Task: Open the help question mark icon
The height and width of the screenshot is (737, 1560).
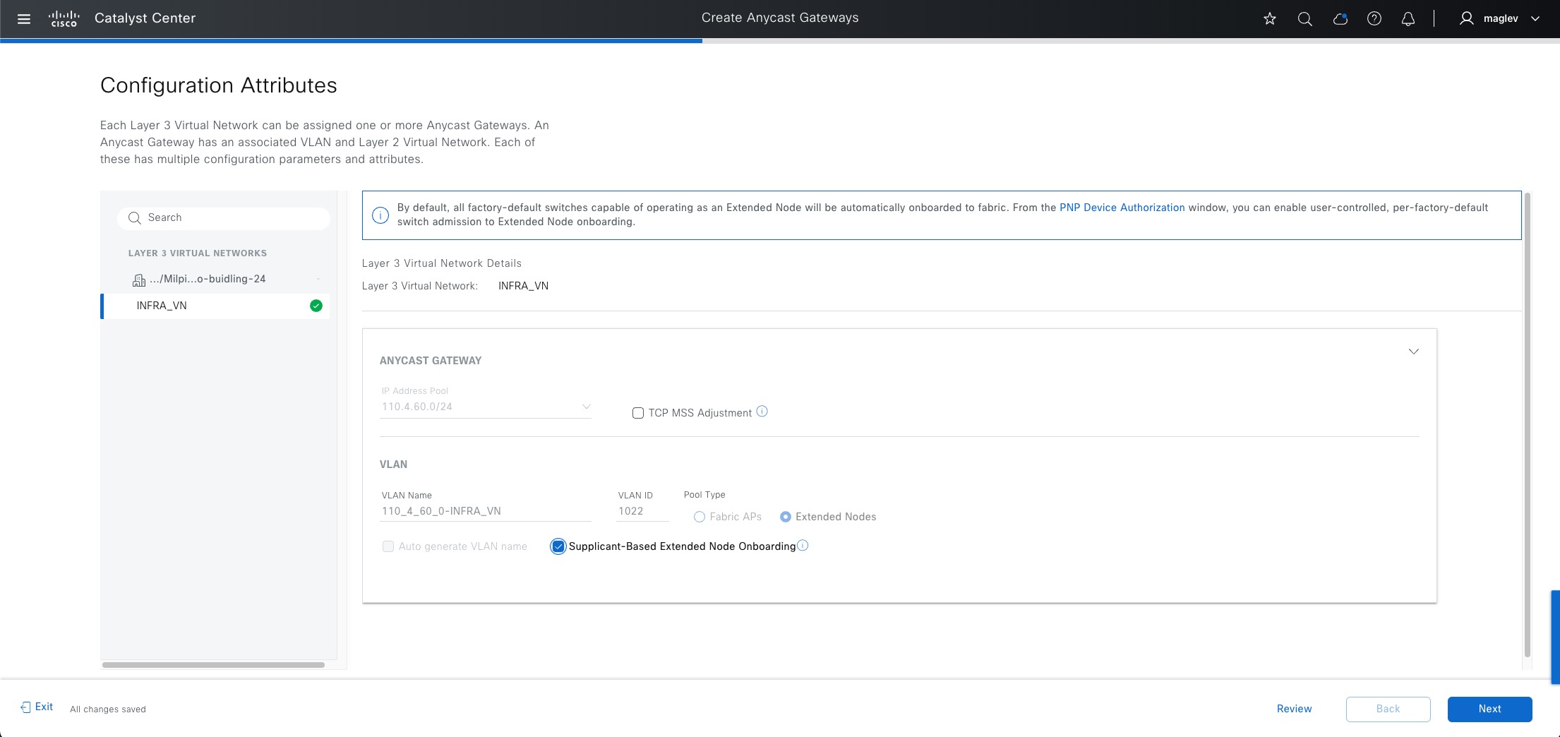Action: pyautogui.click(x=1374, y=19)
